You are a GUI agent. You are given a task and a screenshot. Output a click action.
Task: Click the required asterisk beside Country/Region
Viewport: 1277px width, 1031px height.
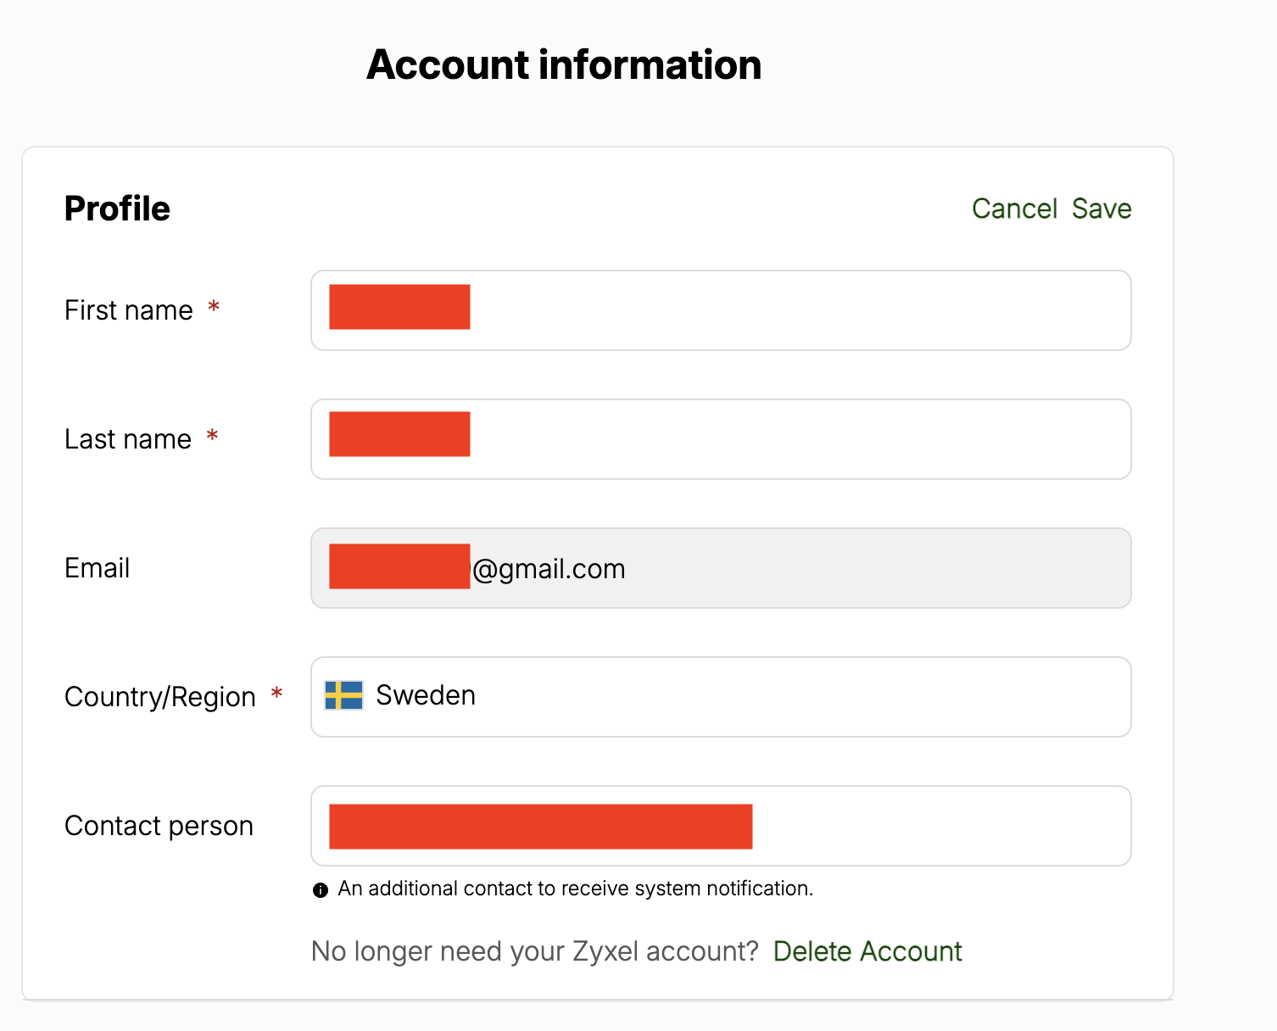276,694
